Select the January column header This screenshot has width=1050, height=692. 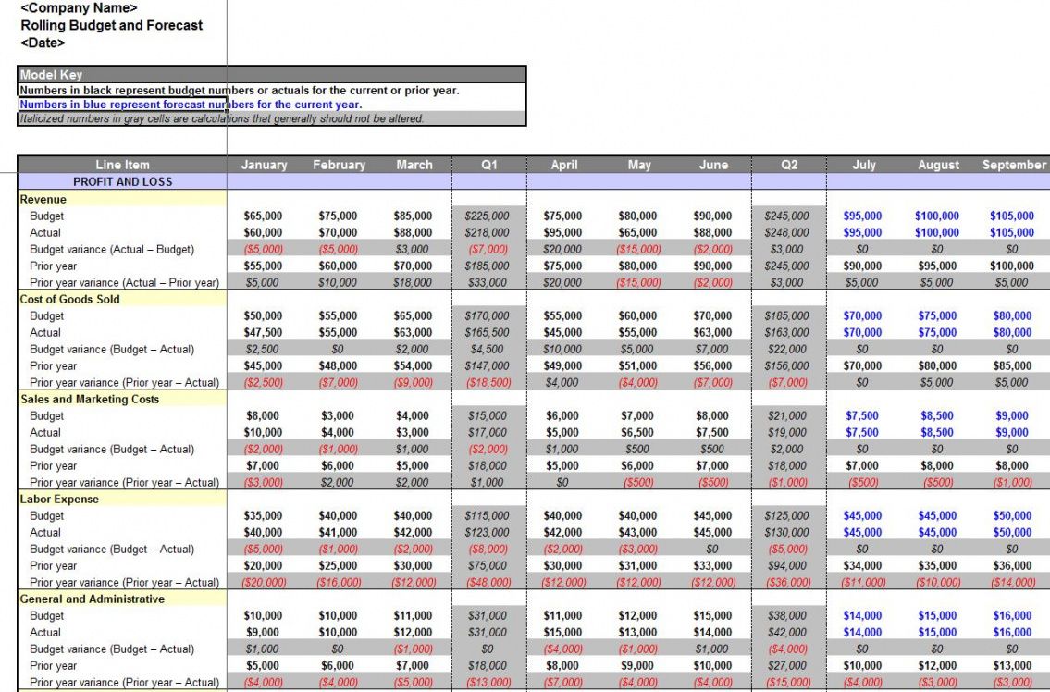click(264, 165)
